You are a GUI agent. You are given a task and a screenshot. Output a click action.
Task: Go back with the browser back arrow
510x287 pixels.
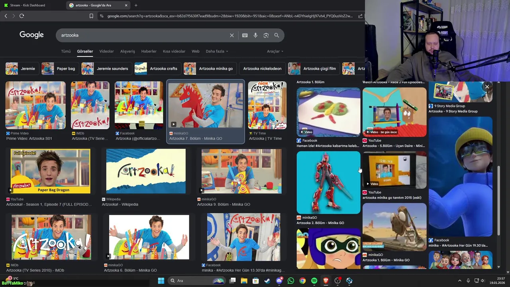point(6,16)
